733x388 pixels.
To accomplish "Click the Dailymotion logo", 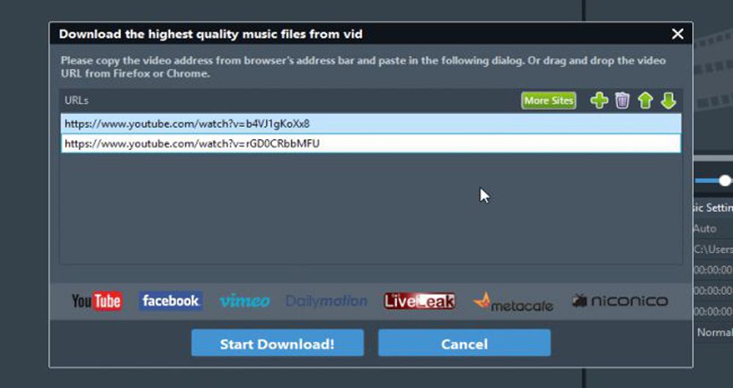I will pos(326,301).
